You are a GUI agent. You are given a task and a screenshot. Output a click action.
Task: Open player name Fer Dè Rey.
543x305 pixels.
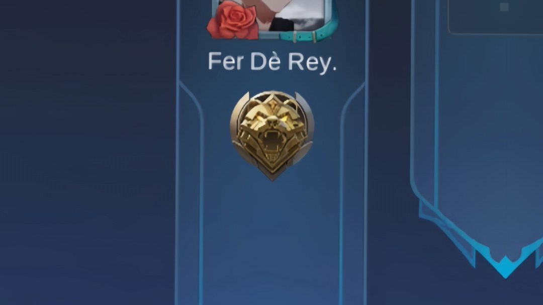click(272, 63)
